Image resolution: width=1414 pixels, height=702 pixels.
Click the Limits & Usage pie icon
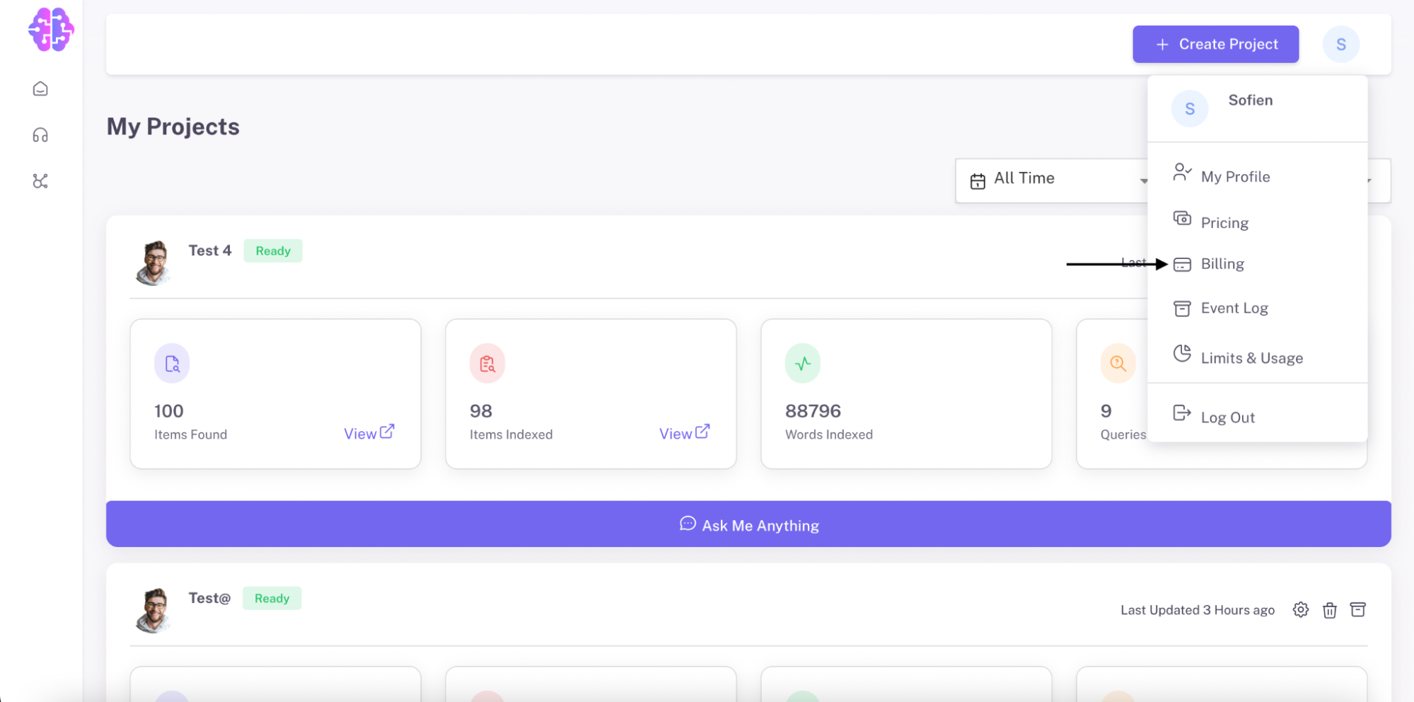(1182, 353)
